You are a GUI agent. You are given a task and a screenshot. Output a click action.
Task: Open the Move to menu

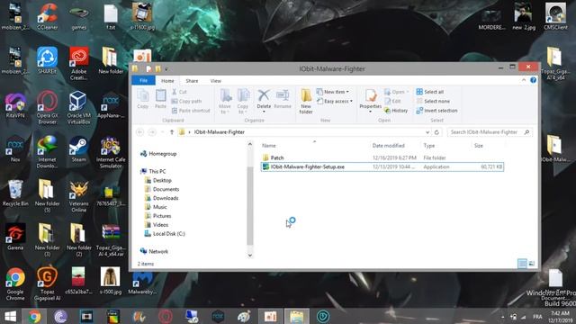(225, 102)
